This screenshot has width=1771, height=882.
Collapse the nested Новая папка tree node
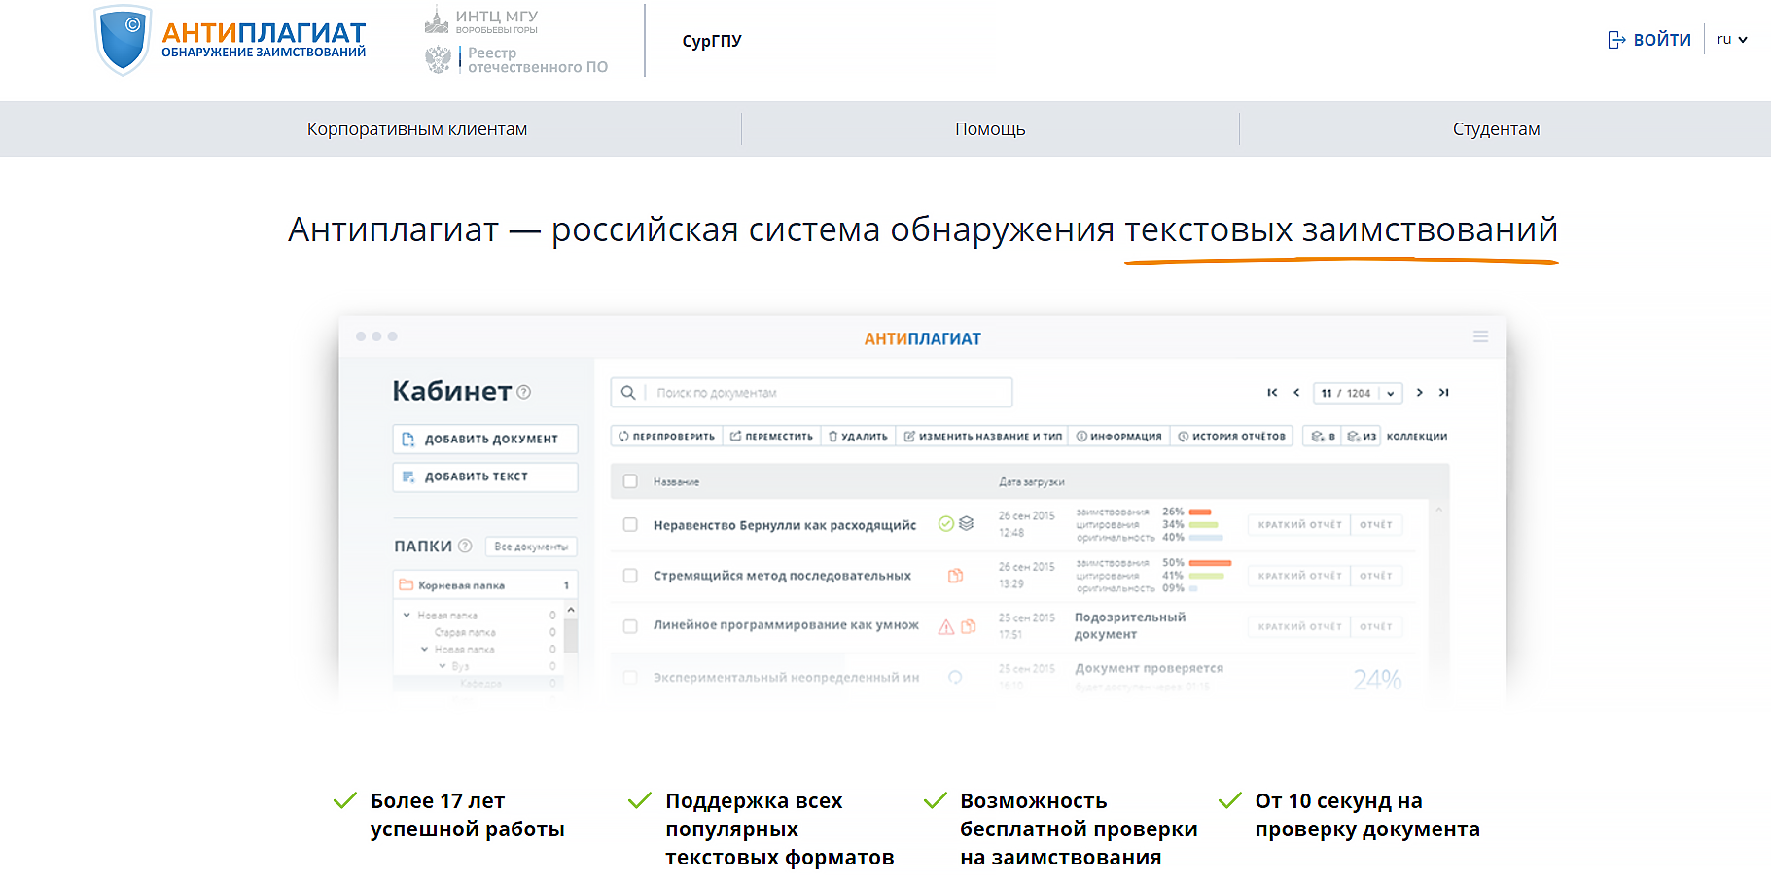424,649
